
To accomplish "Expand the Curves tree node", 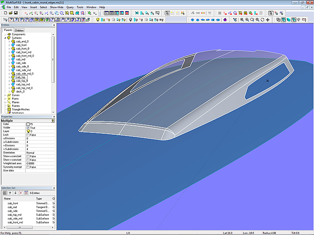I will (x=5, y=95).
